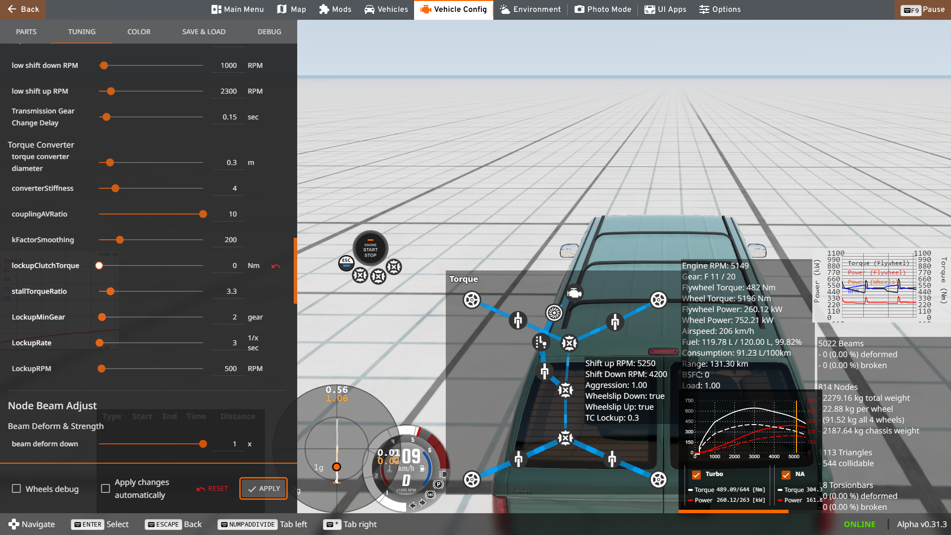Click the kFactorSmoothing slider handle

click(120, 240)
